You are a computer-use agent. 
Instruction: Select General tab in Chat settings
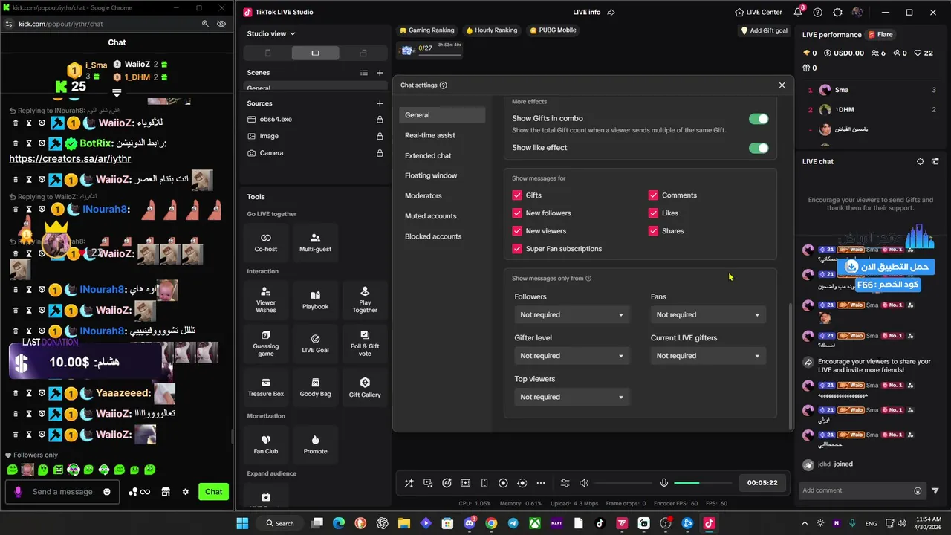[x=442, y=115]
